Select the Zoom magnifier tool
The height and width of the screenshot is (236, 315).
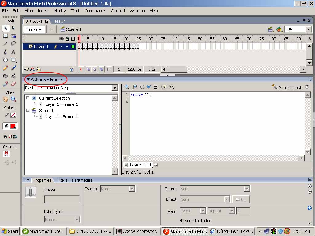coord(14,99)
